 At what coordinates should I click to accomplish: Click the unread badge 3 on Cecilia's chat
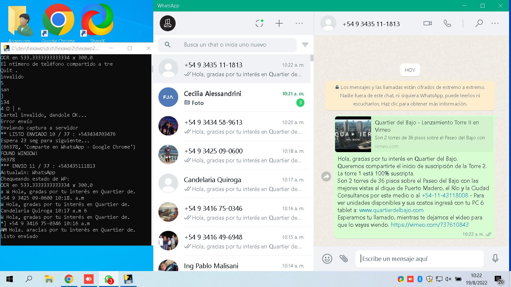[x=300, y=103]
